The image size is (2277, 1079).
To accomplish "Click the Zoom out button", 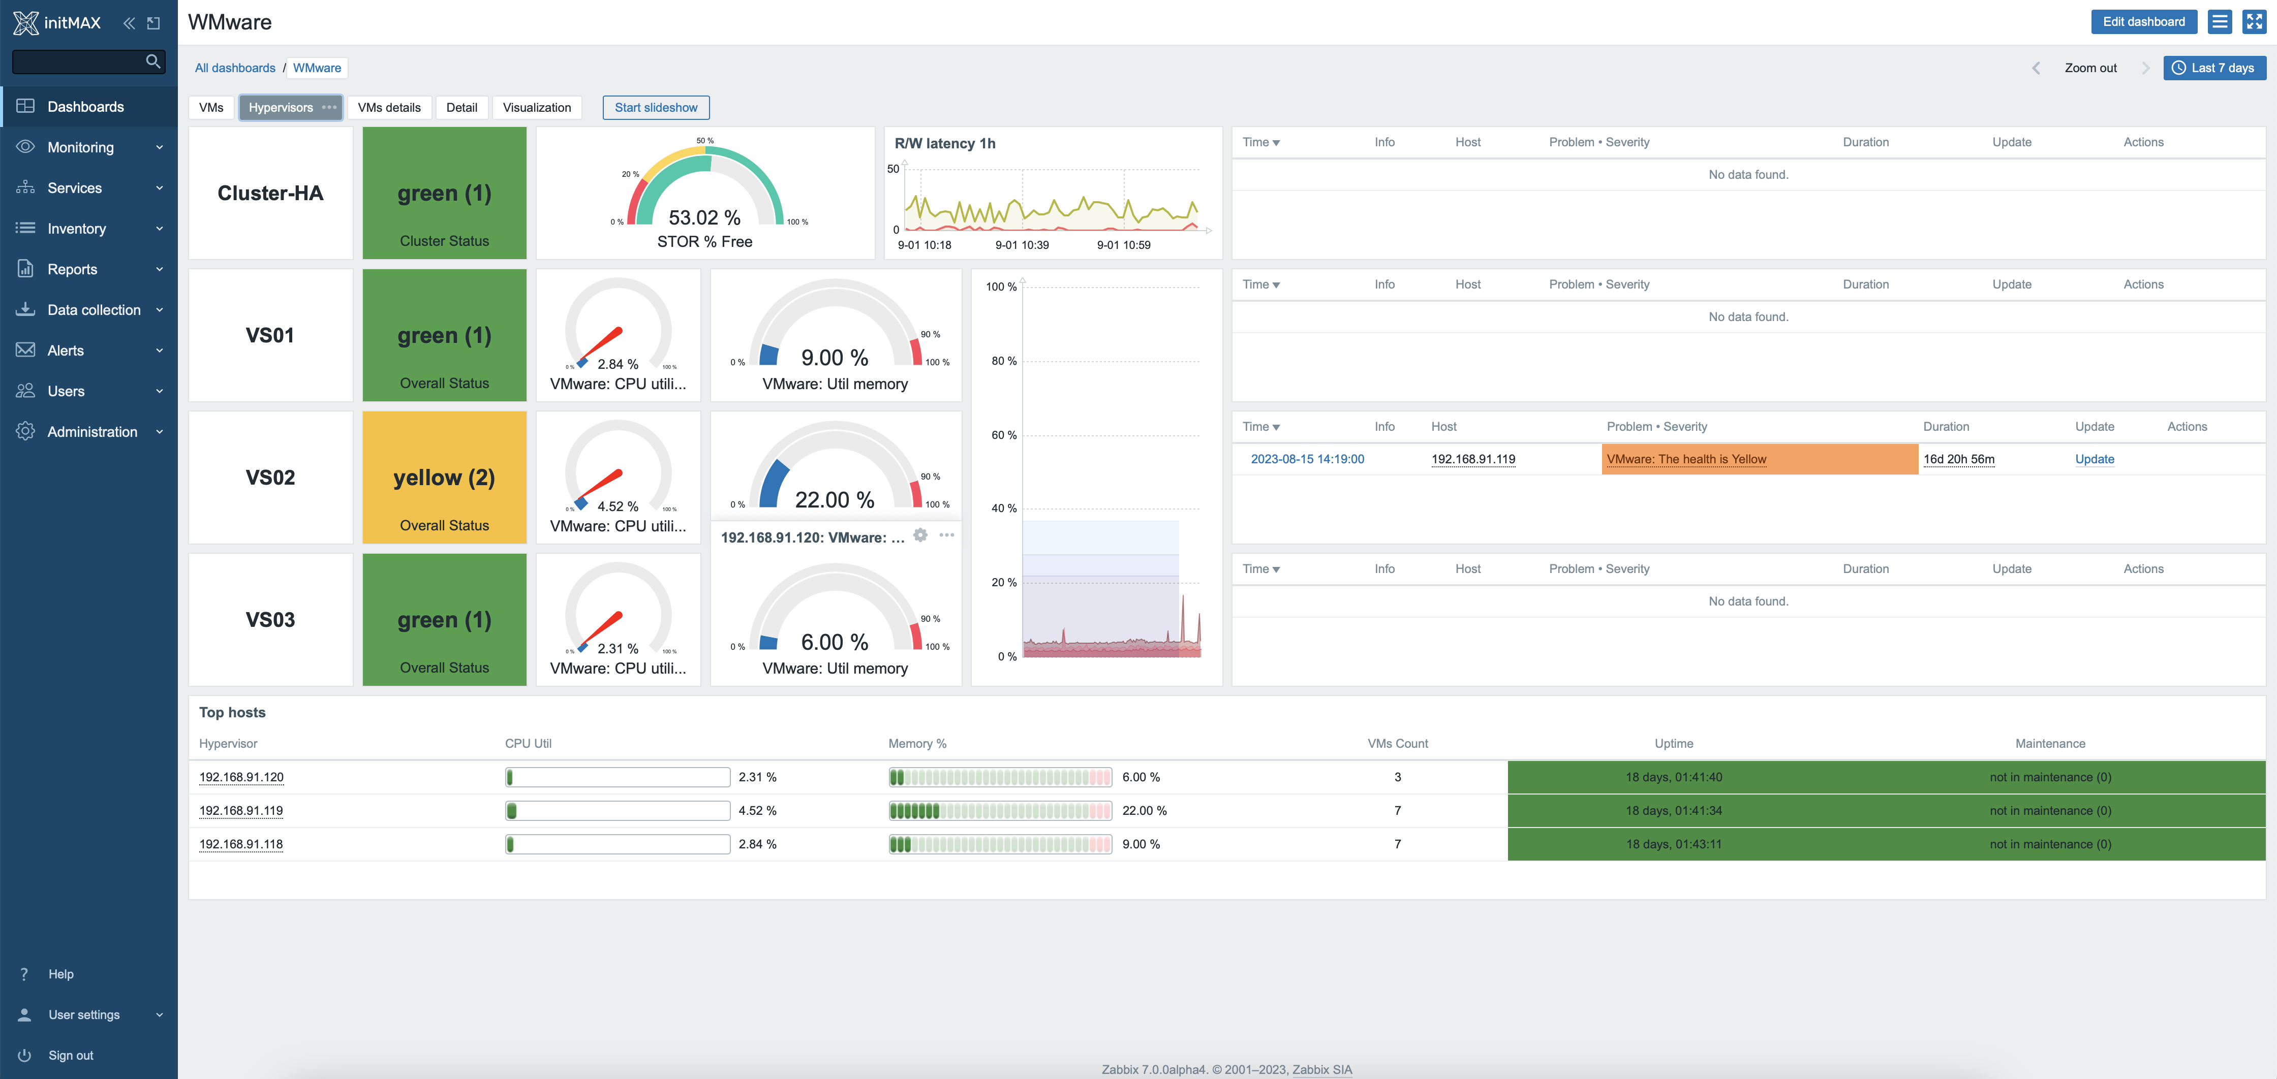I will 2090,68.
